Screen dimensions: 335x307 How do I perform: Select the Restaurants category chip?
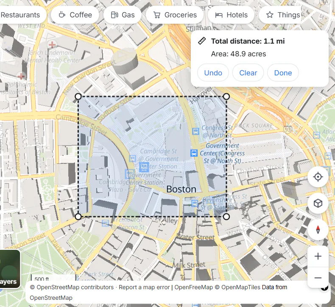(22, 15)
